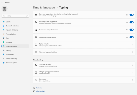Open Apps settings page
This screenshot has height=95, width=137.
(x=15, y=38)
